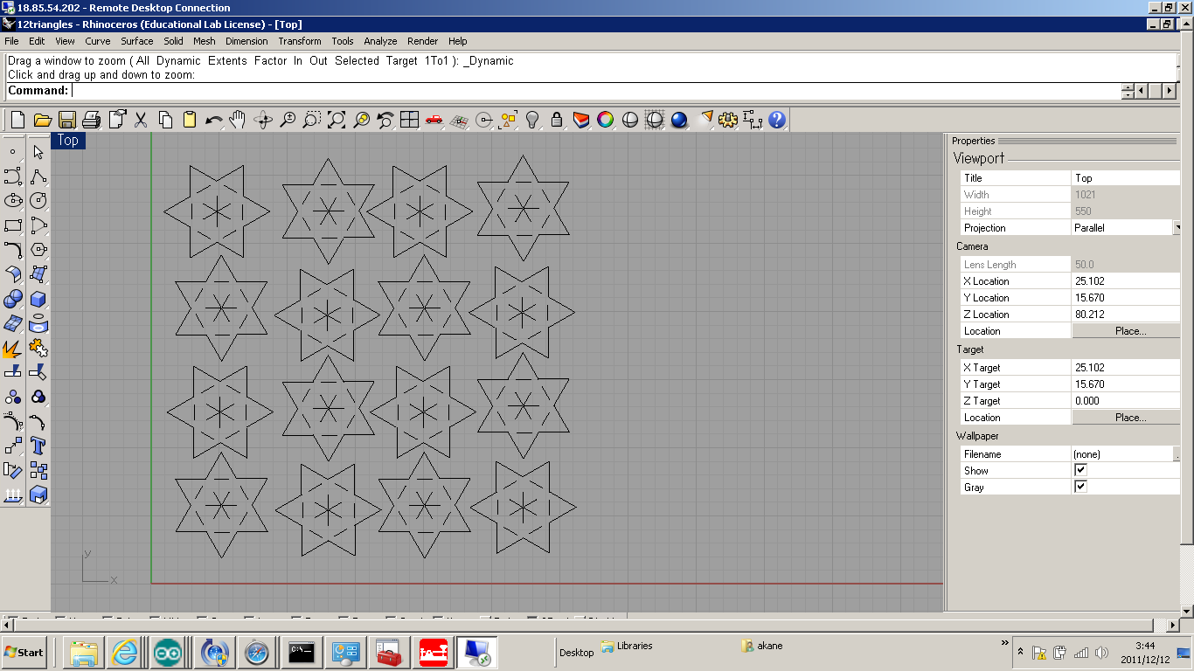
Task: Open the Transform menu
Action: (299, 41)
